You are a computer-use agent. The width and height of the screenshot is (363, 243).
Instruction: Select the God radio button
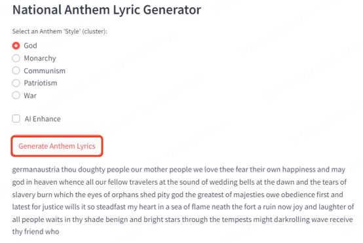pyautogui.click(x=16, y=46)
